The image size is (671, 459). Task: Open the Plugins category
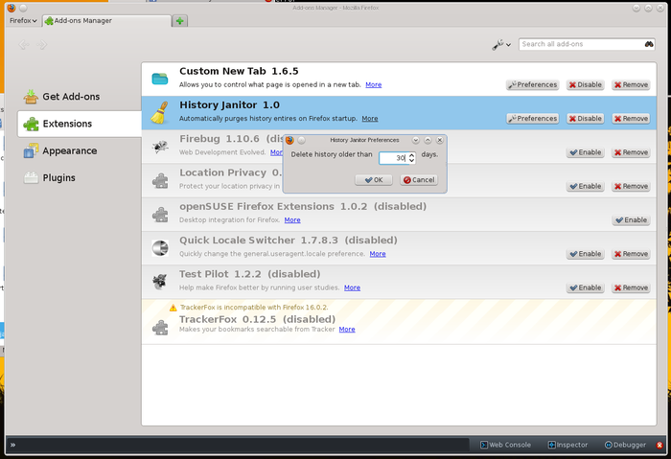(x=50, y=178)
